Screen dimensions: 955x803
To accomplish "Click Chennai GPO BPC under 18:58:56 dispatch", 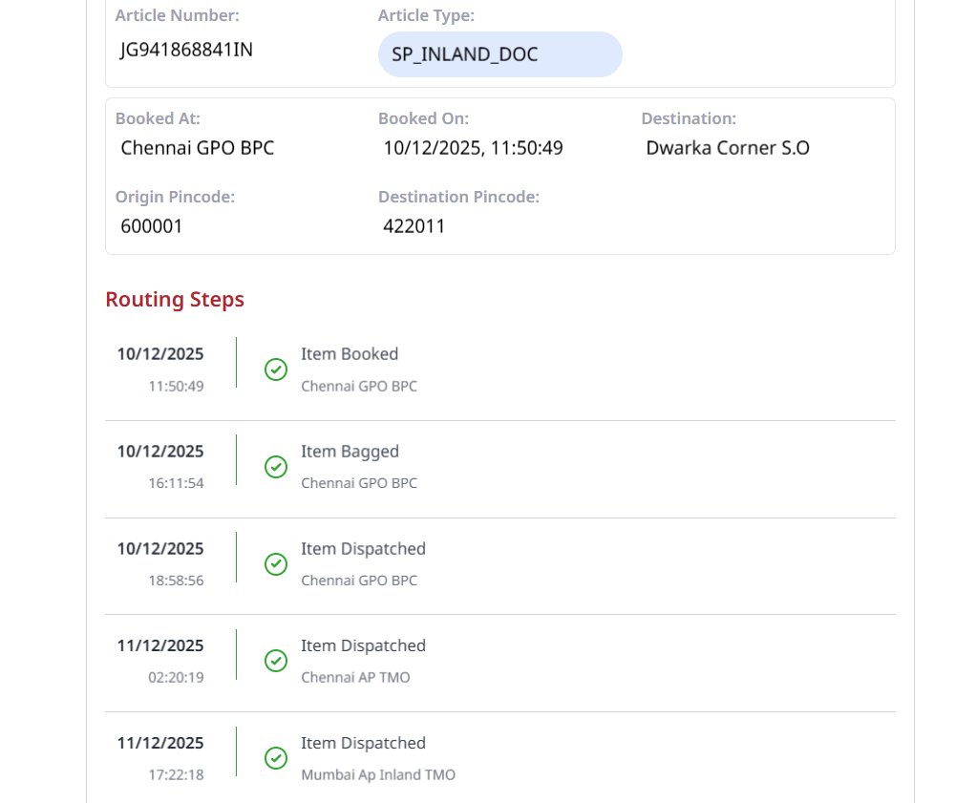I will (359, 581).
